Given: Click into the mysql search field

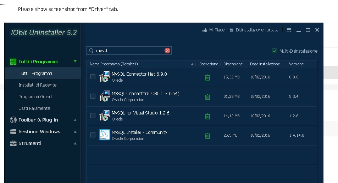Looking at the screenshot, I should (x=129, y=51).
